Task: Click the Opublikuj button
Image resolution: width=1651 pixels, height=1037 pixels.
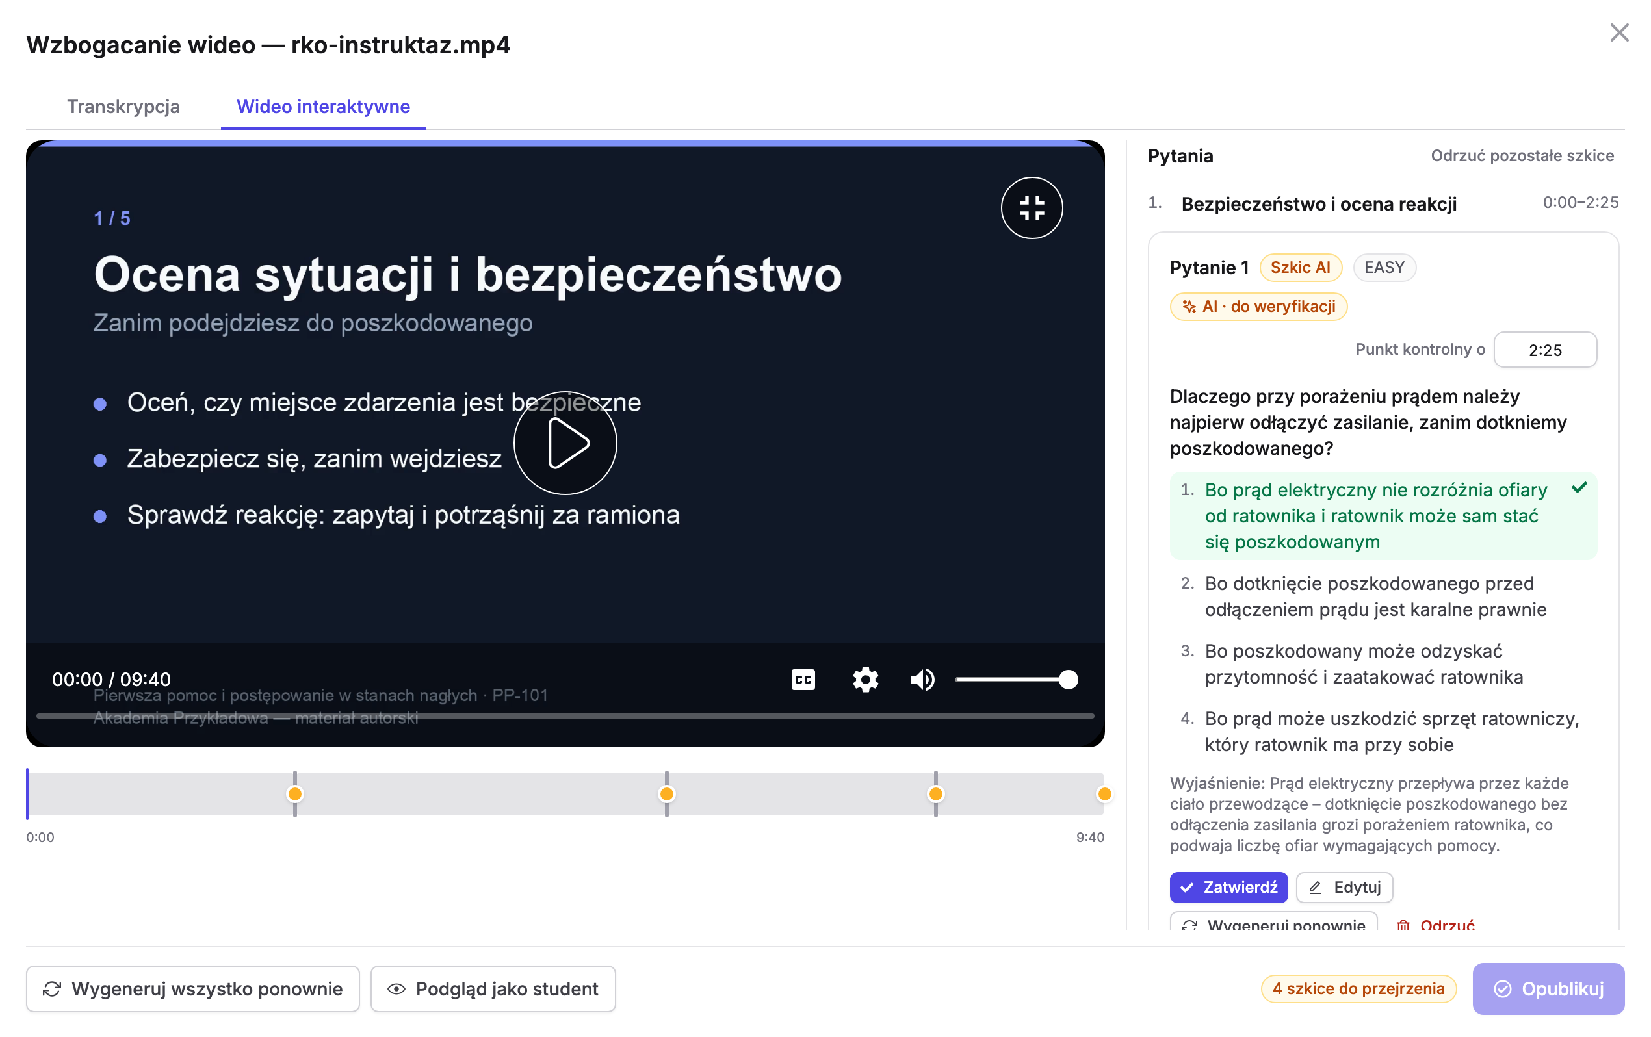Action: point(1548,988)
